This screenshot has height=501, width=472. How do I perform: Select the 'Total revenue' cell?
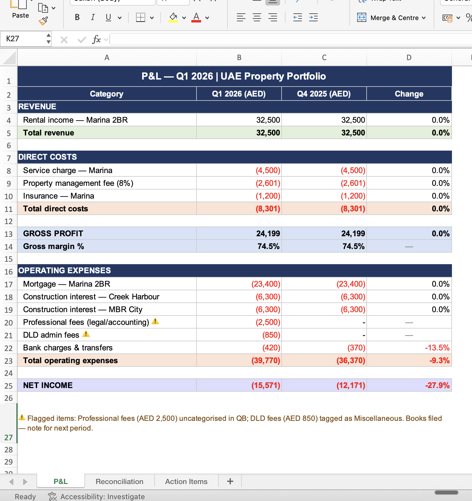point(107,133)
